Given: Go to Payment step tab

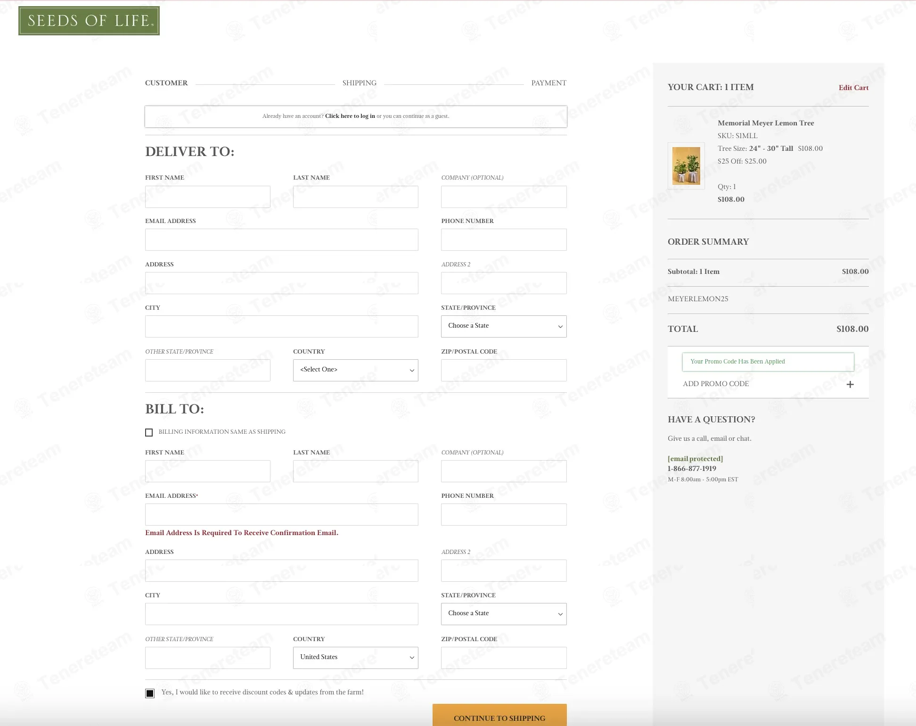Looking at the screenshot, I should pos(549,83).
